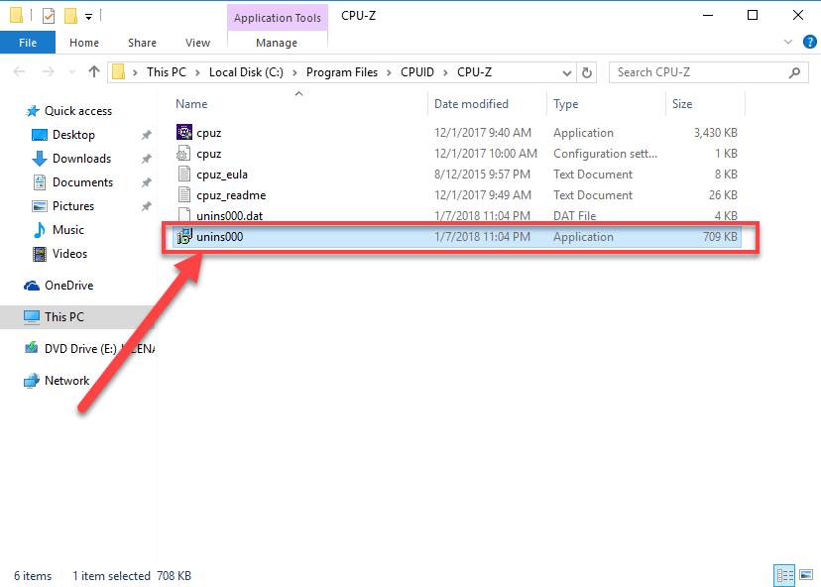Select the cpuz_readme file name
The image size is (821, 587).
231,195
